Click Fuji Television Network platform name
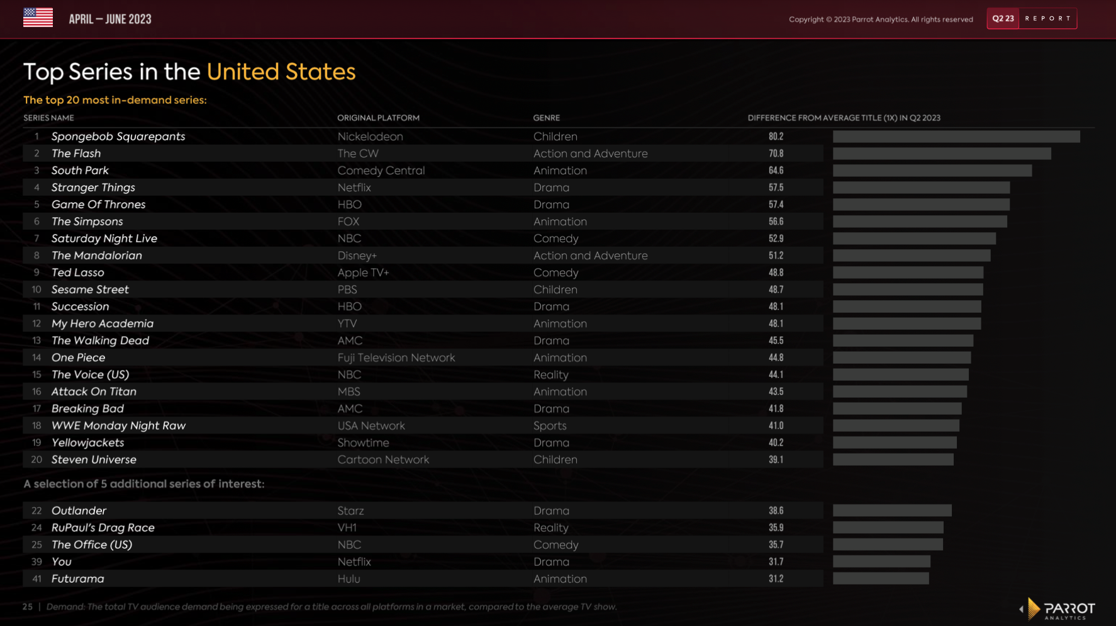1116x626 pixels. (x=396, y=357)
